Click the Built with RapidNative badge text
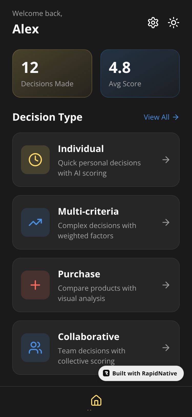 point(145,373)
